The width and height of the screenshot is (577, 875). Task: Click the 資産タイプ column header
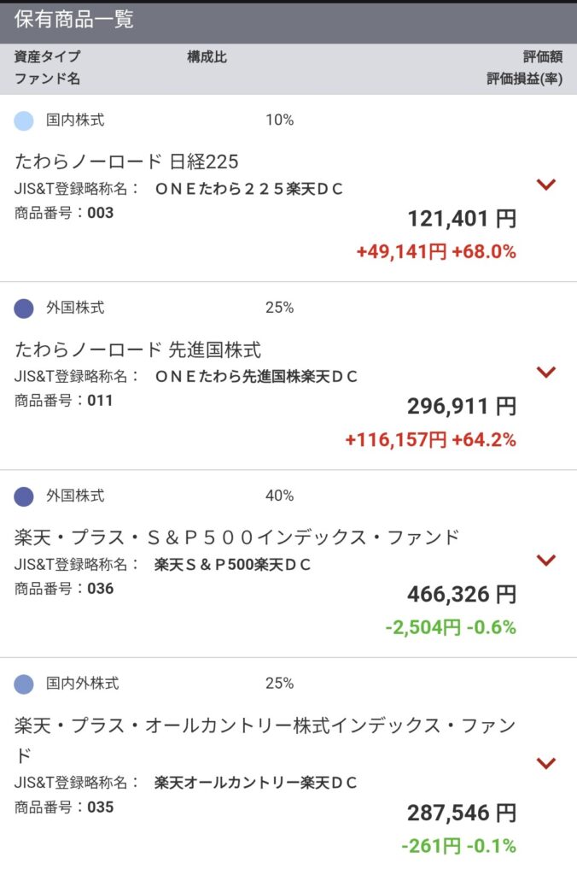[x=47, y=57]
